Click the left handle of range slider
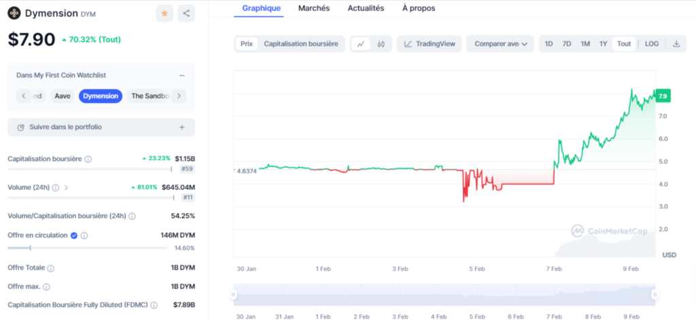 [x=232, y=295]
